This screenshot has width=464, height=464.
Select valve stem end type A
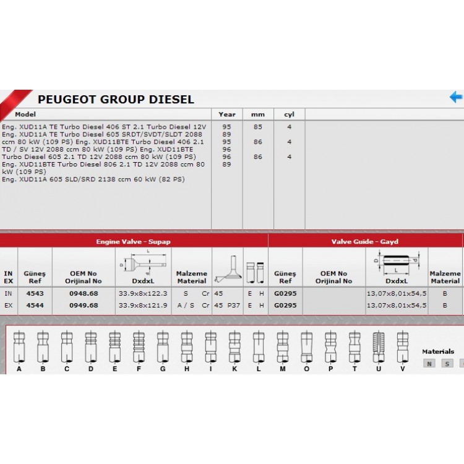[19, 351]
